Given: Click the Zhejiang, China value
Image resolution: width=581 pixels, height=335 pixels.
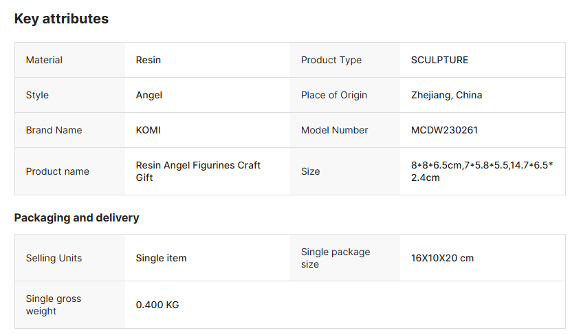Looking at the screenshot, I should click(446, 95).
